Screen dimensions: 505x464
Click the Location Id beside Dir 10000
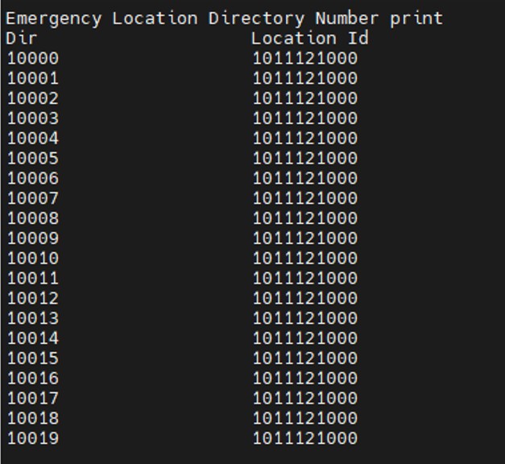[304, 58]
